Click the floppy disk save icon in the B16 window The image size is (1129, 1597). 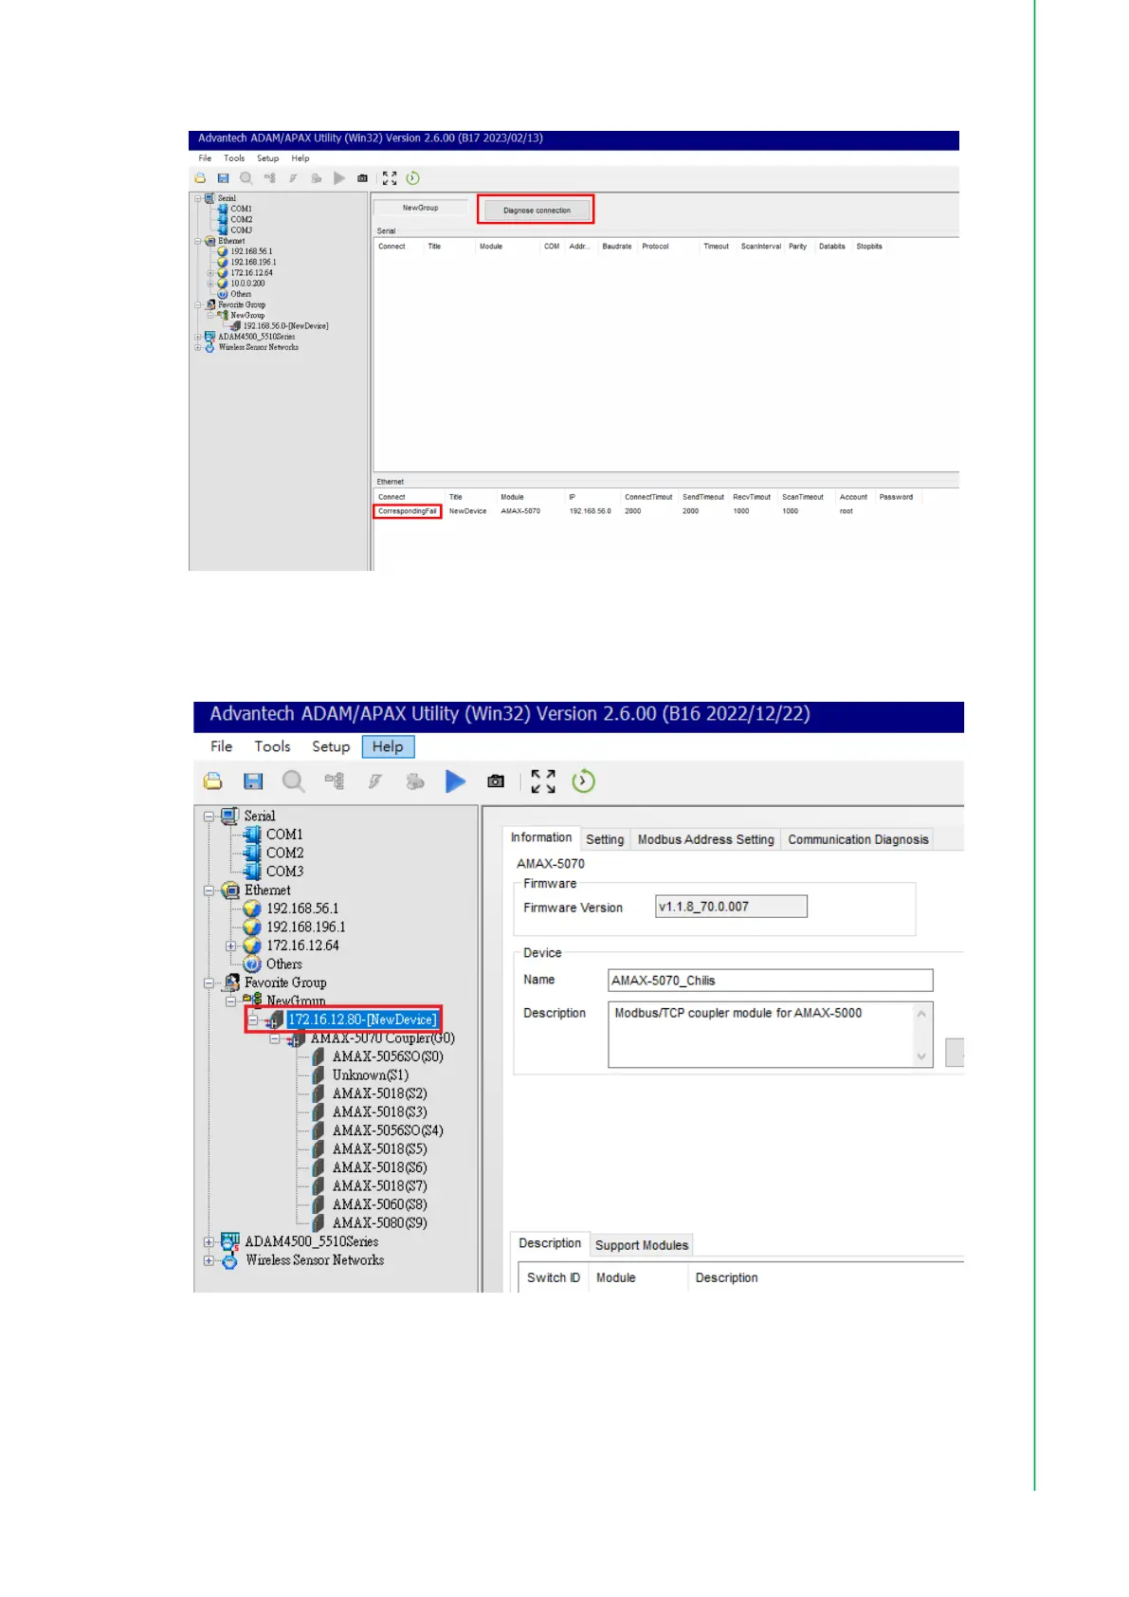[253, 781]
